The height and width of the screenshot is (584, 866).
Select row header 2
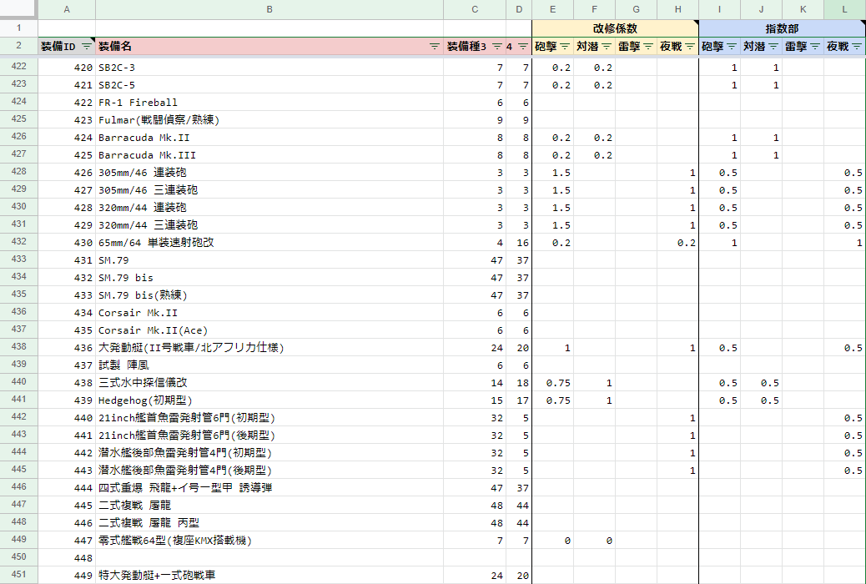coord(19,46)
